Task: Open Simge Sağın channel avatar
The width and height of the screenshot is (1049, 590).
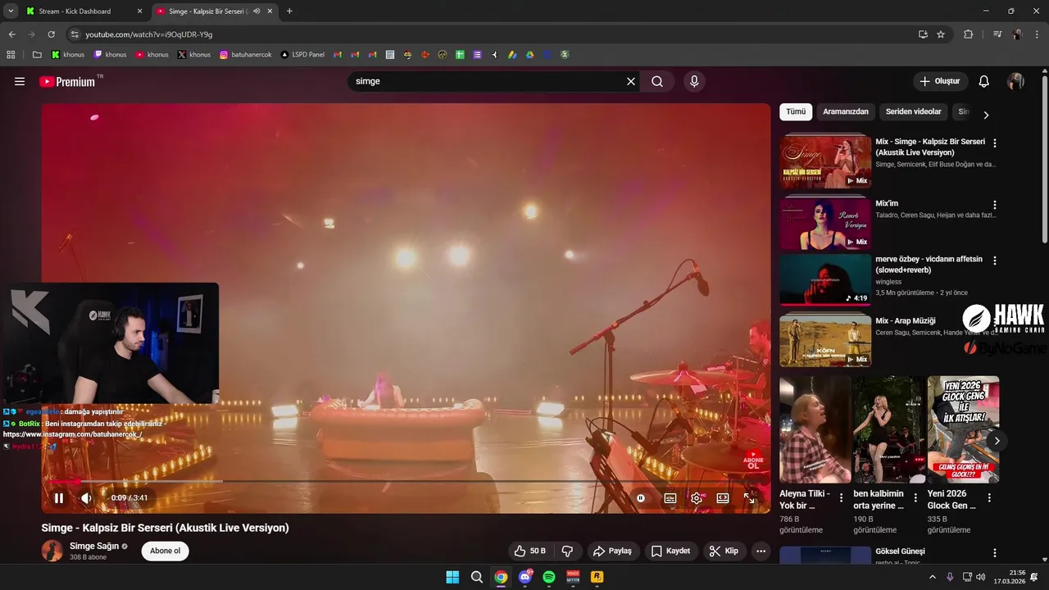Action: click(52, 551)
